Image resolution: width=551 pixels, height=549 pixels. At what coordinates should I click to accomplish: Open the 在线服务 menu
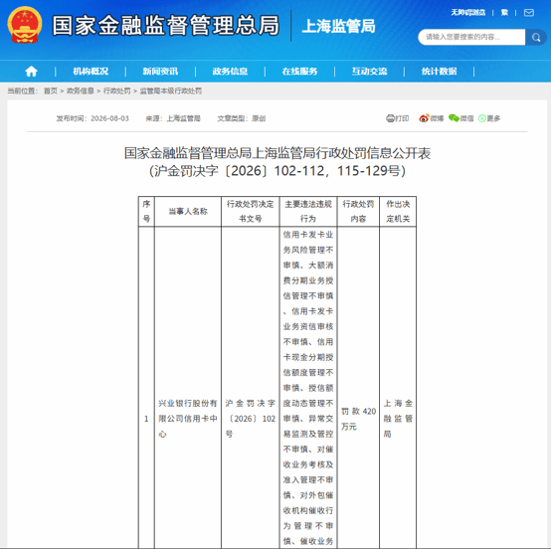coord(299,72)
